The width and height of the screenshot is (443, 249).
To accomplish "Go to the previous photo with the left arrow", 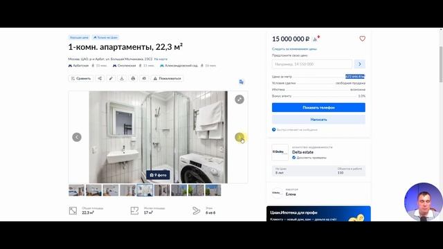I will click(x=77, y=137).
